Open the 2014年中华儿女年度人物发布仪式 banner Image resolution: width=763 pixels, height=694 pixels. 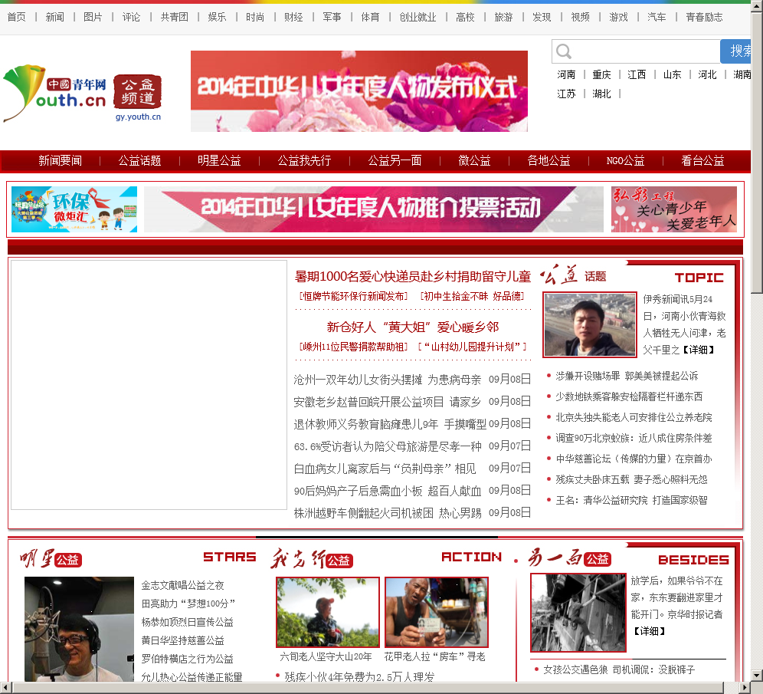359,91
